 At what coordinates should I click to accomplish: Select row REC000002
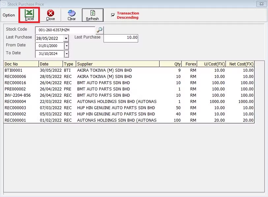coord(129,114)
